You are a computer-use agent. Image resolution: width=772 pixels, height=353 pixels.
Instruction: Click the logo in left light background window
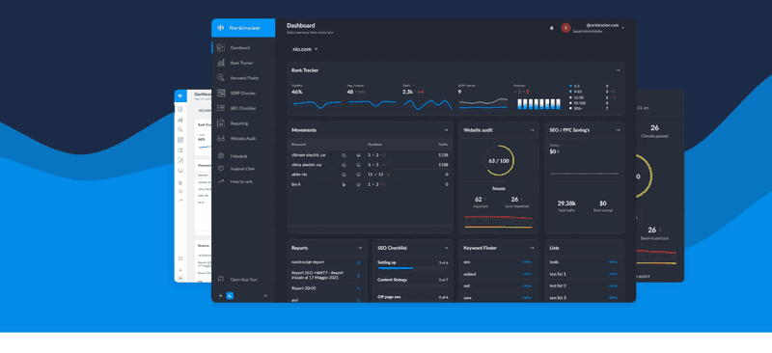pos(180,95)
